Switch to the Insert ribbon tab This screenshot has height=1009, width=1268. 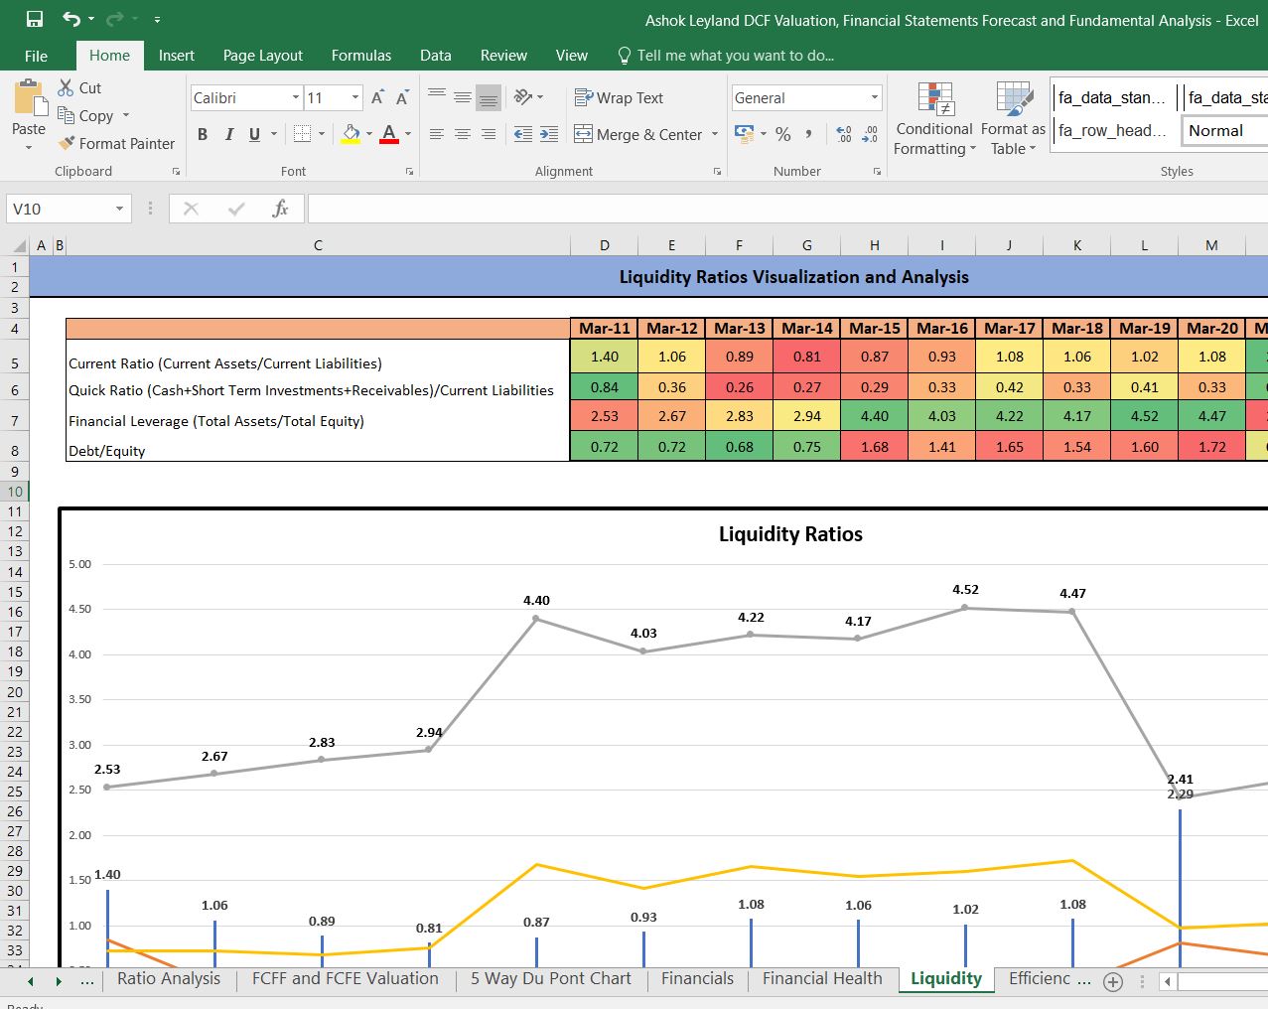[177, 56]
